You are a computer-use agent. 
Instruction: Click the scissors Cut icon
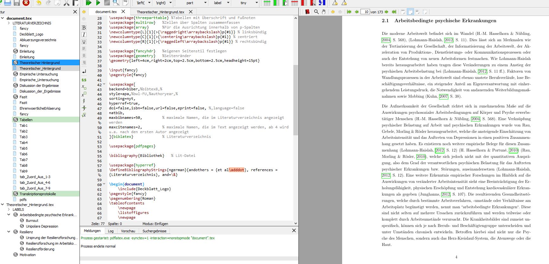tap(67, 3)
